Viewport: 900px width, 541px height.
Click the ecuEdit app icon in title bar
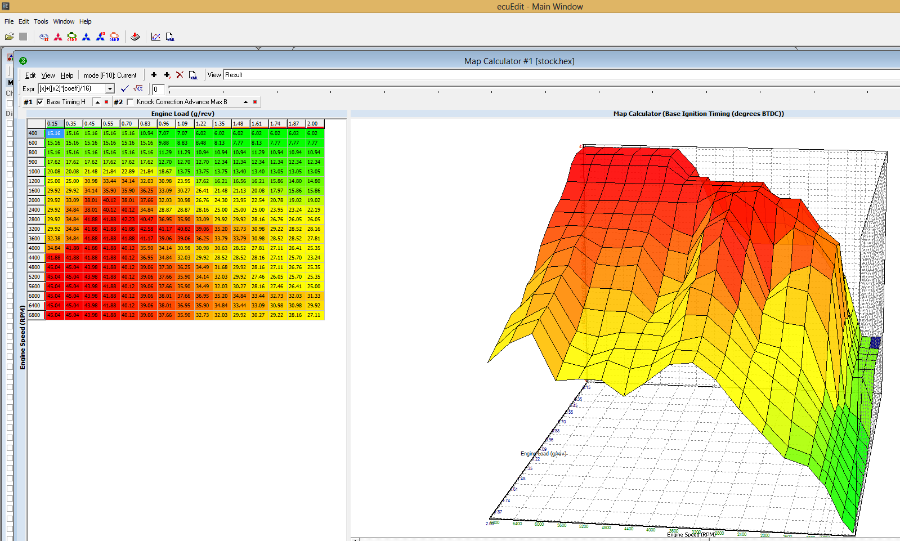(5, 6)
